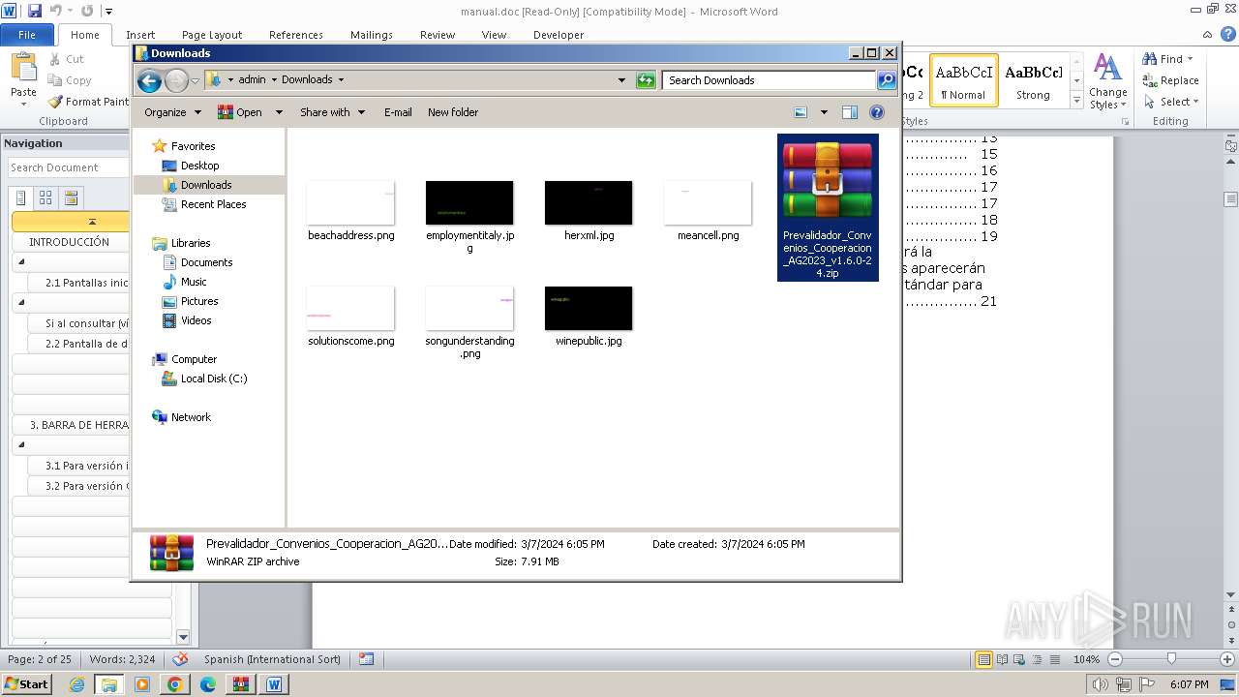Browse headings tab in Navigation pane

(20, 198)
